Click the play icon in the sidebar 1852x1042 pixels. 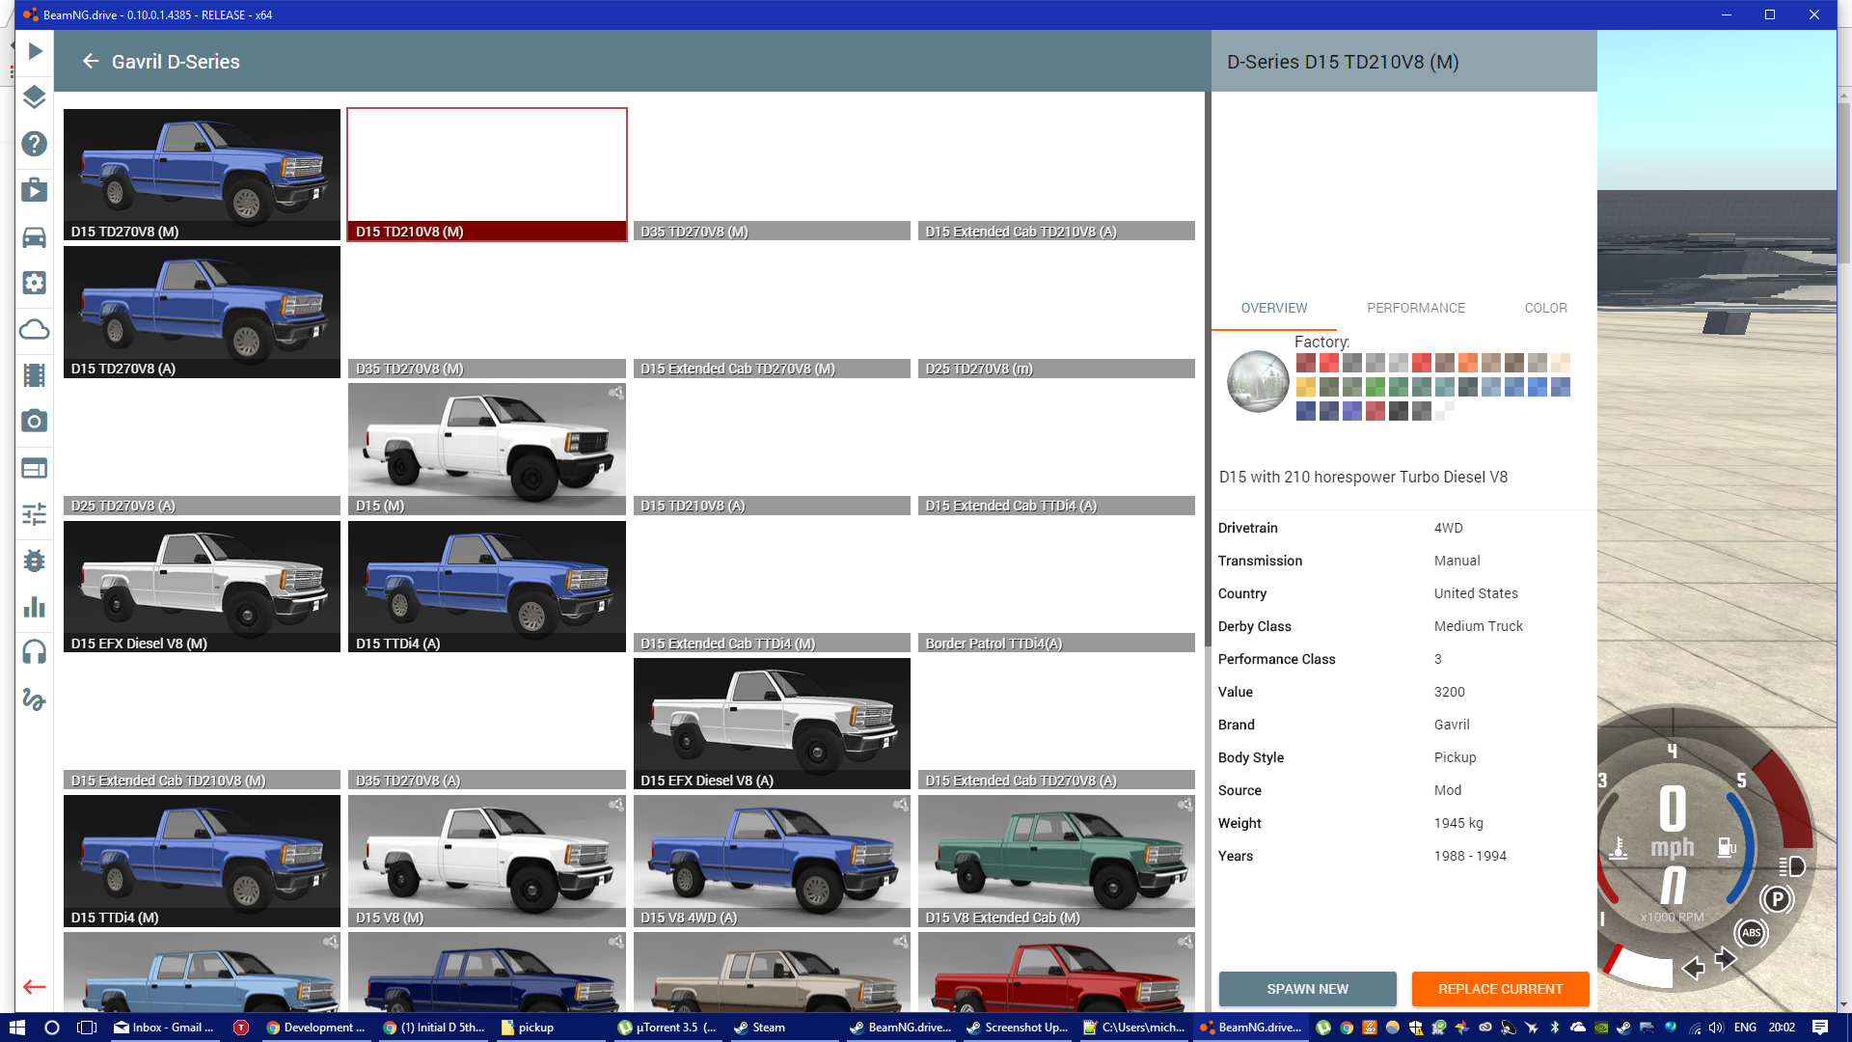[35, 51]
